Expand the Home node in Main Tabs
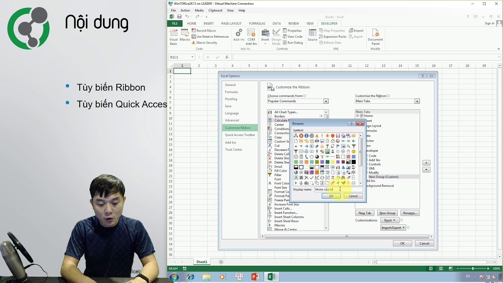 tap(358, 116)
